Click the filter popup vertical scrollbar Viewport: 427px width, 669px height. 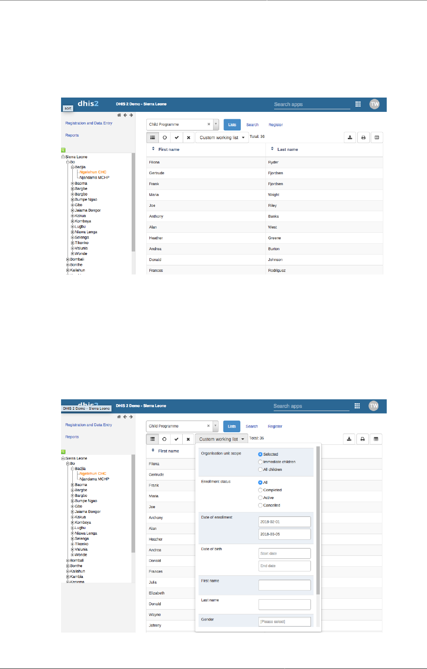coord(318,520)
